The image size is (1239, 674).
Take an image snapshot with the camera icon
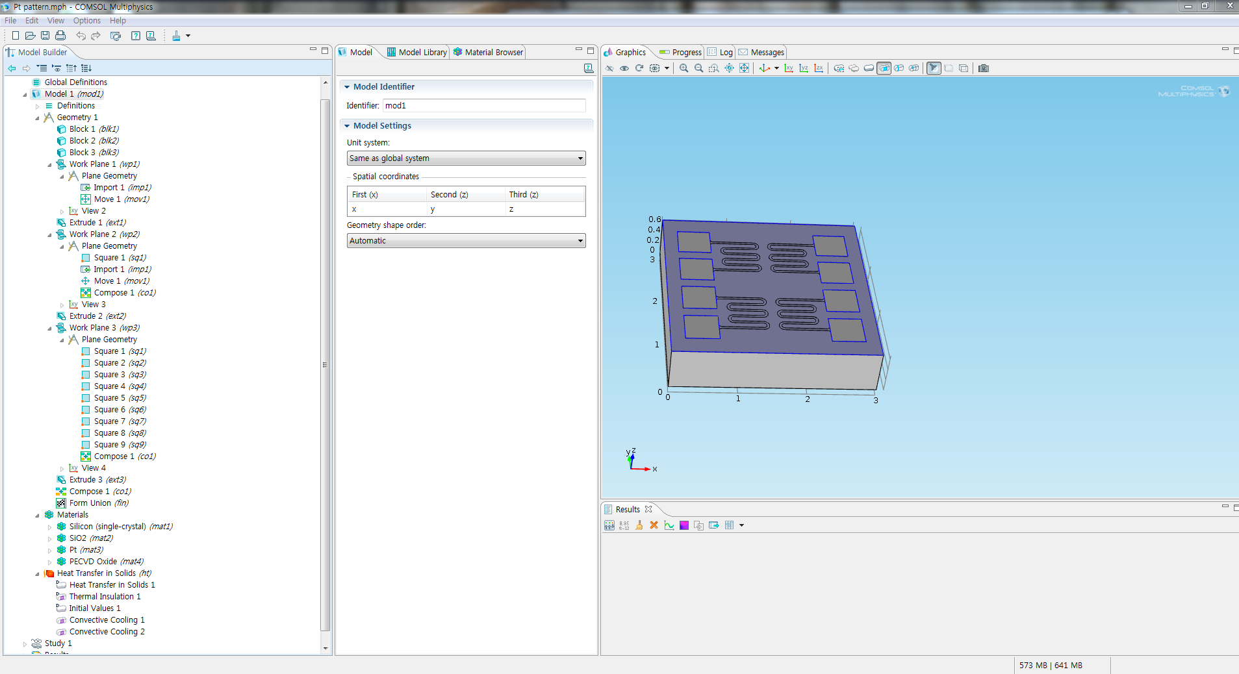point(983,68)
